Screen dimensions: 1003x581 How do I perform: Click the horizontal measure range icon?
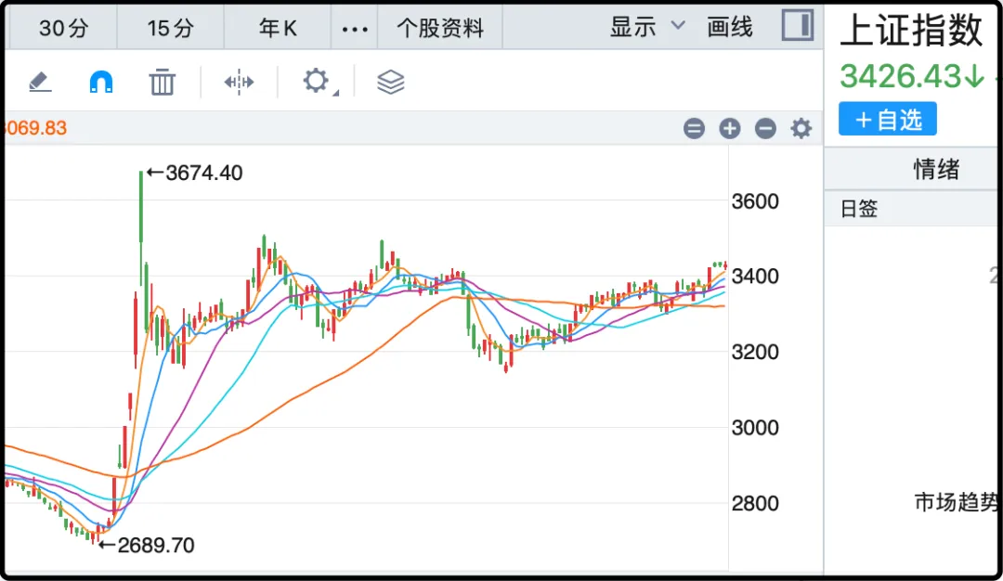(239, 83)
